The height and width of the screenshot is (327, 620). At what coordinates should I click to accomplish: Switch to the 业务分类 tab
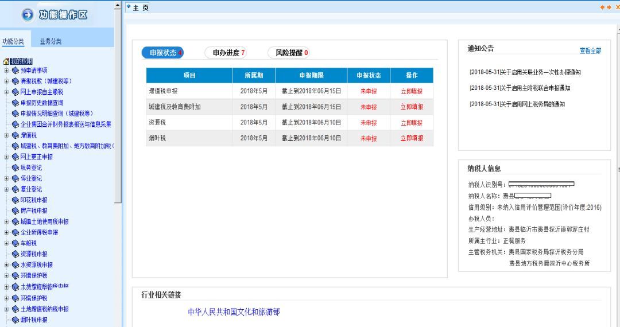point(51,41)
